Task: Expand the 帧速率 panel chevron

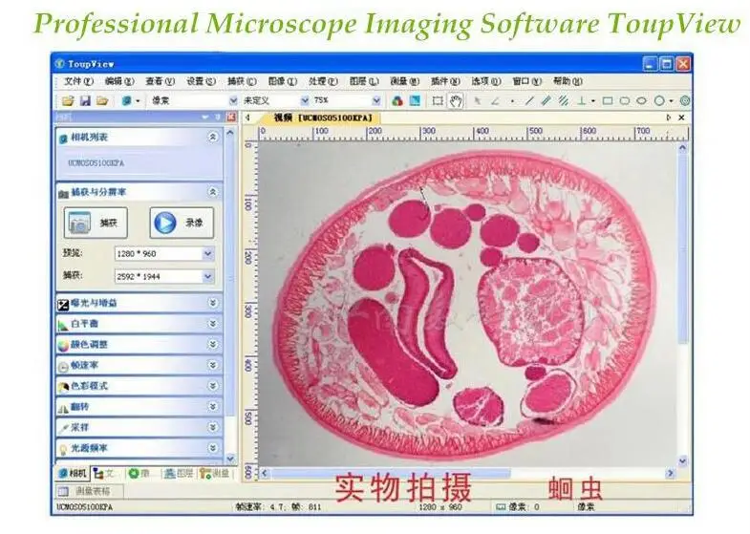Action: click(x=213, y=365)
